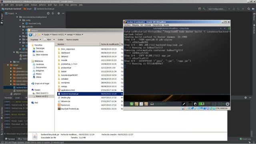Select Documentos library in Explorer sidebar
Screen dimensions: 256x144
point(41,68)
